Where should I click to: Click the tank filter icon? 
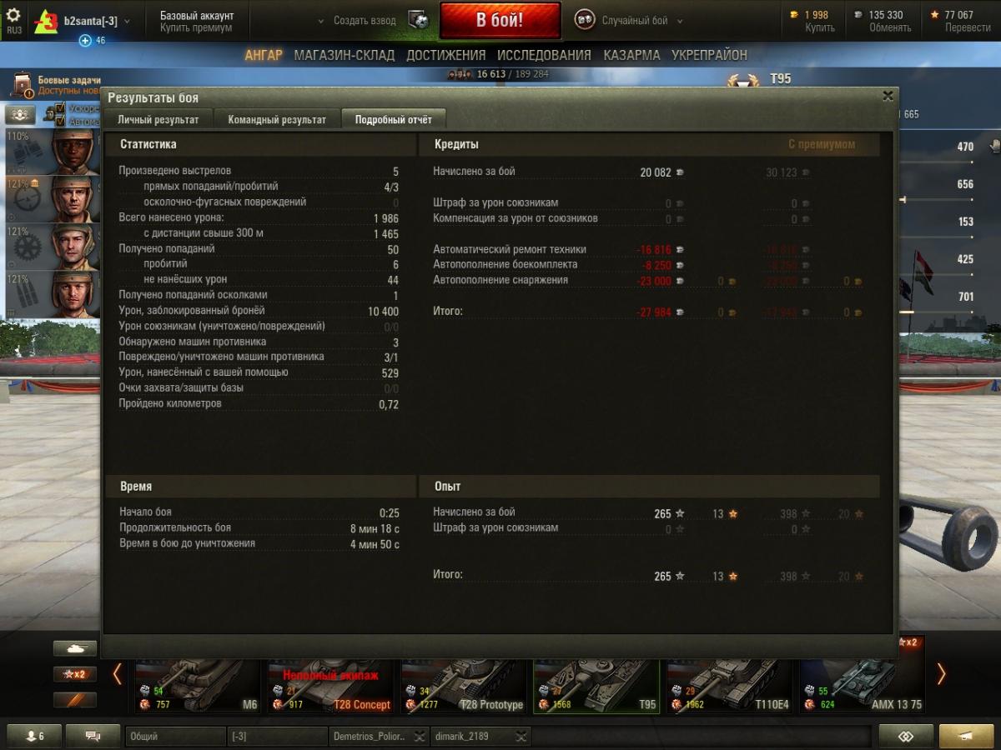click(x=75, y=648)
